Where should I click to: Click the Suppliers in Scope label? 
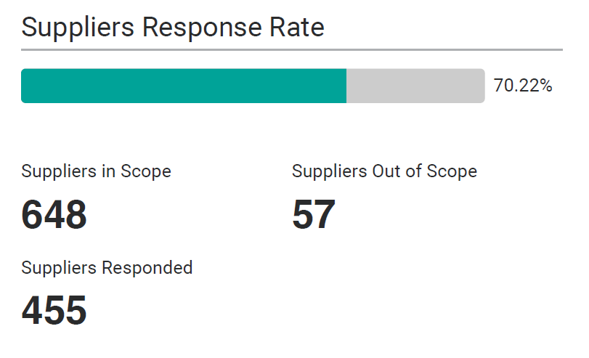click(x=97, y=171)
